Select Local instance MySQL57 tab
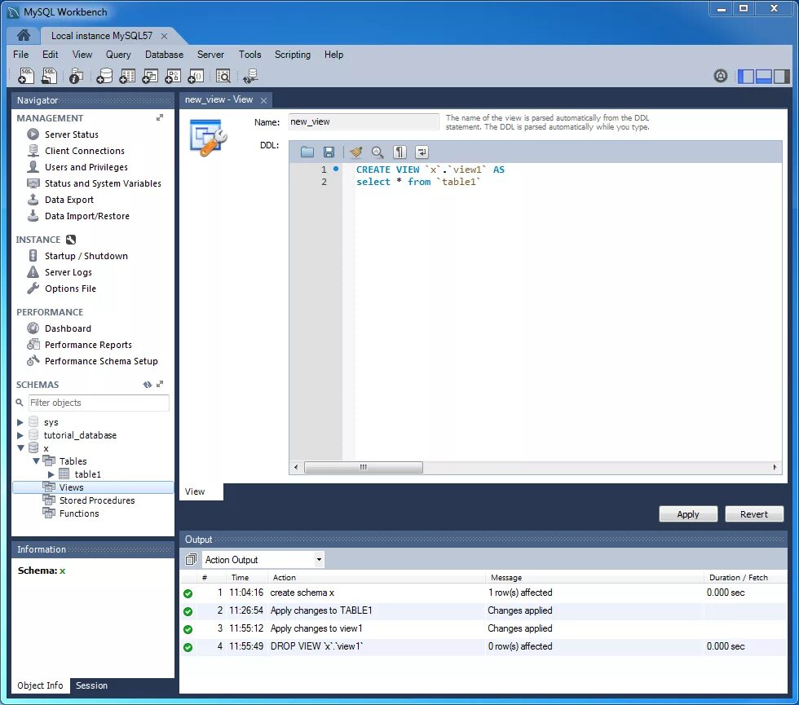Viewport: 799px width, 705px height. pyautogui.click(x=101, y=36)
